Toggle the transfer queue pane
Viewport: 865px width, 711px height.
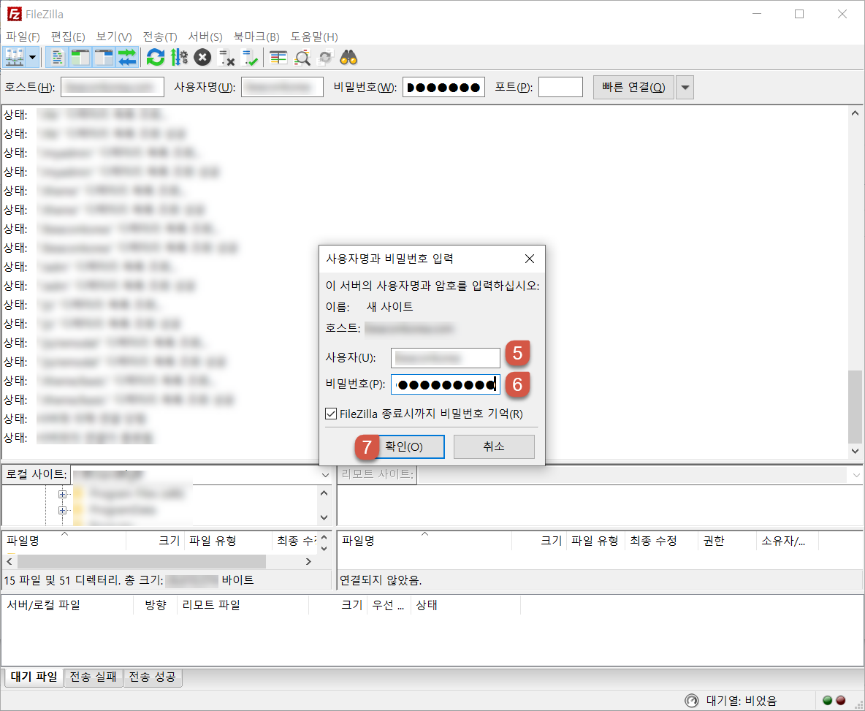point(127,57)
